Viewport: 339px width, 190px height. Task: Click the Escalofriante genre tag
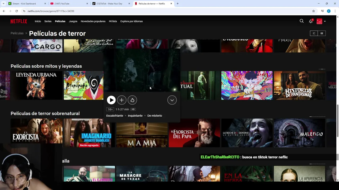tap(115, 116)
